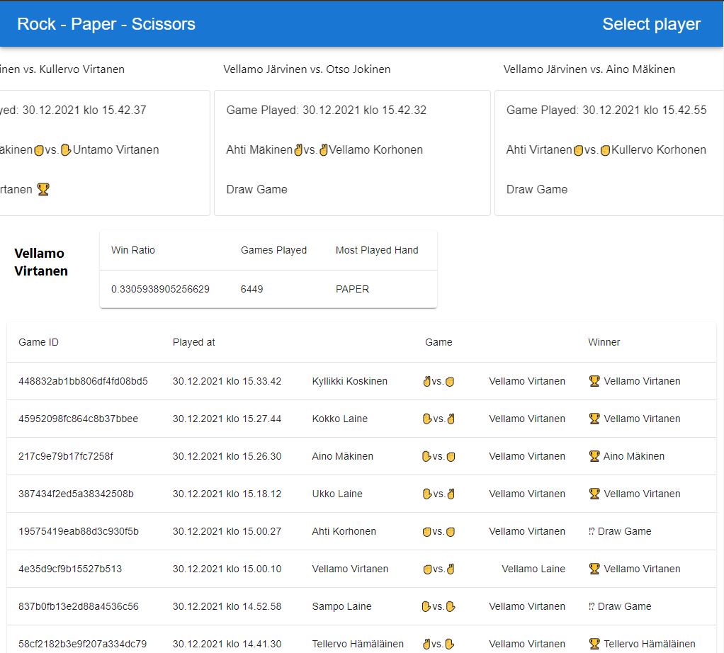Click trophy icon in Kyllikki Koskinen game row
This screenshot has width=724, height=653.
click(x=594, y=381)
